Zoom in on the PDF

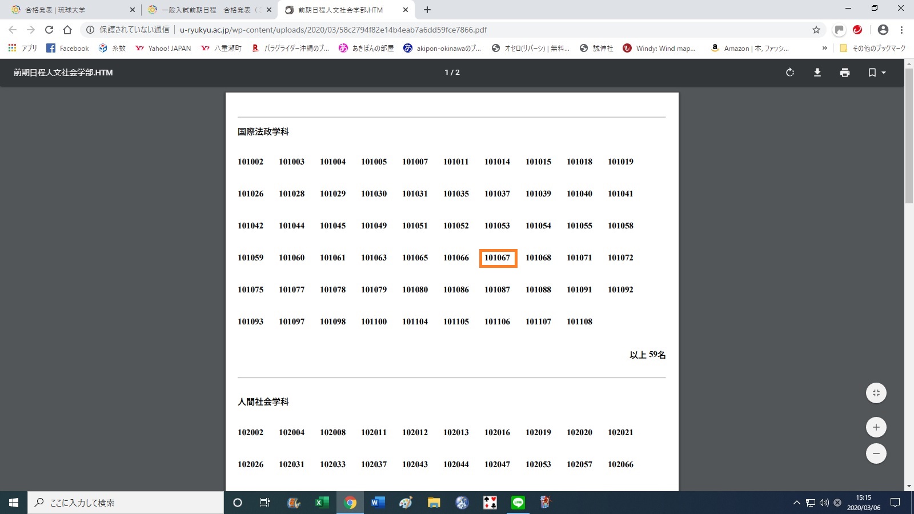876,427
